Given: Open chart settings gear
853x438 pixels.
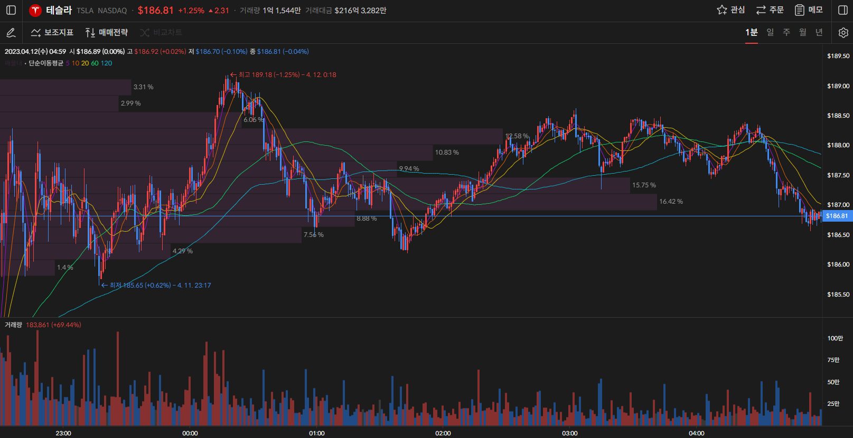Looking at the screenshot, I should tap(843, 33).
